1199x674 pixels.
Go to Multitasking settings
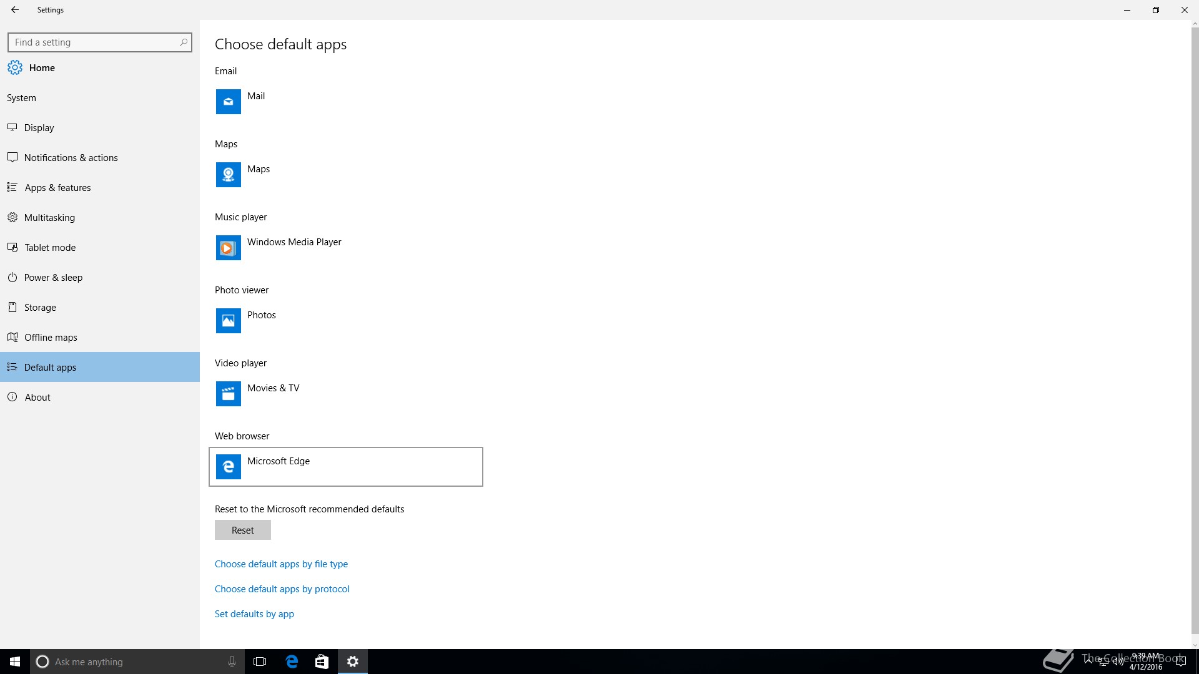click(100, 217)
